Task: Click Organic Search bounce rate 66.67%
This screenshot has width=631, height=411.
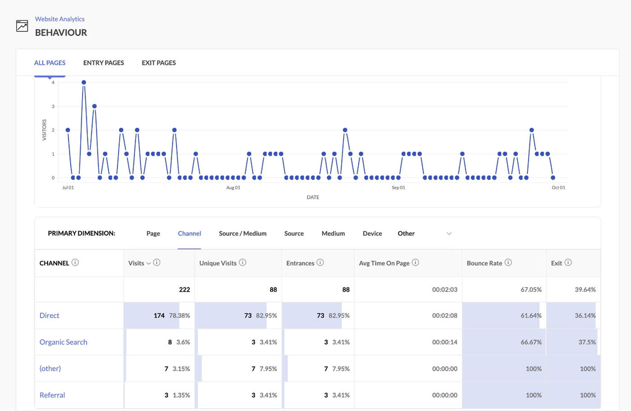Action: [x=531, y=342]
